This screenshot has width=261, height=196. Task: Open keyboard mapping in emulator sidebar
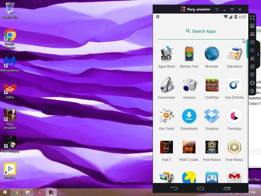click(x=252, y=26)
